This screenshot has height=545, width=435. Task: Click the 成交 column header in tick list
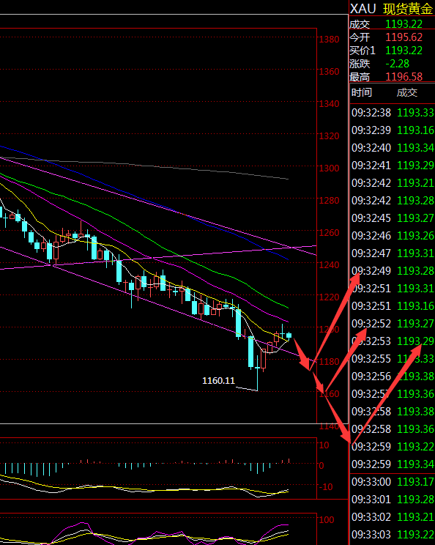click(x=407, y=92)
